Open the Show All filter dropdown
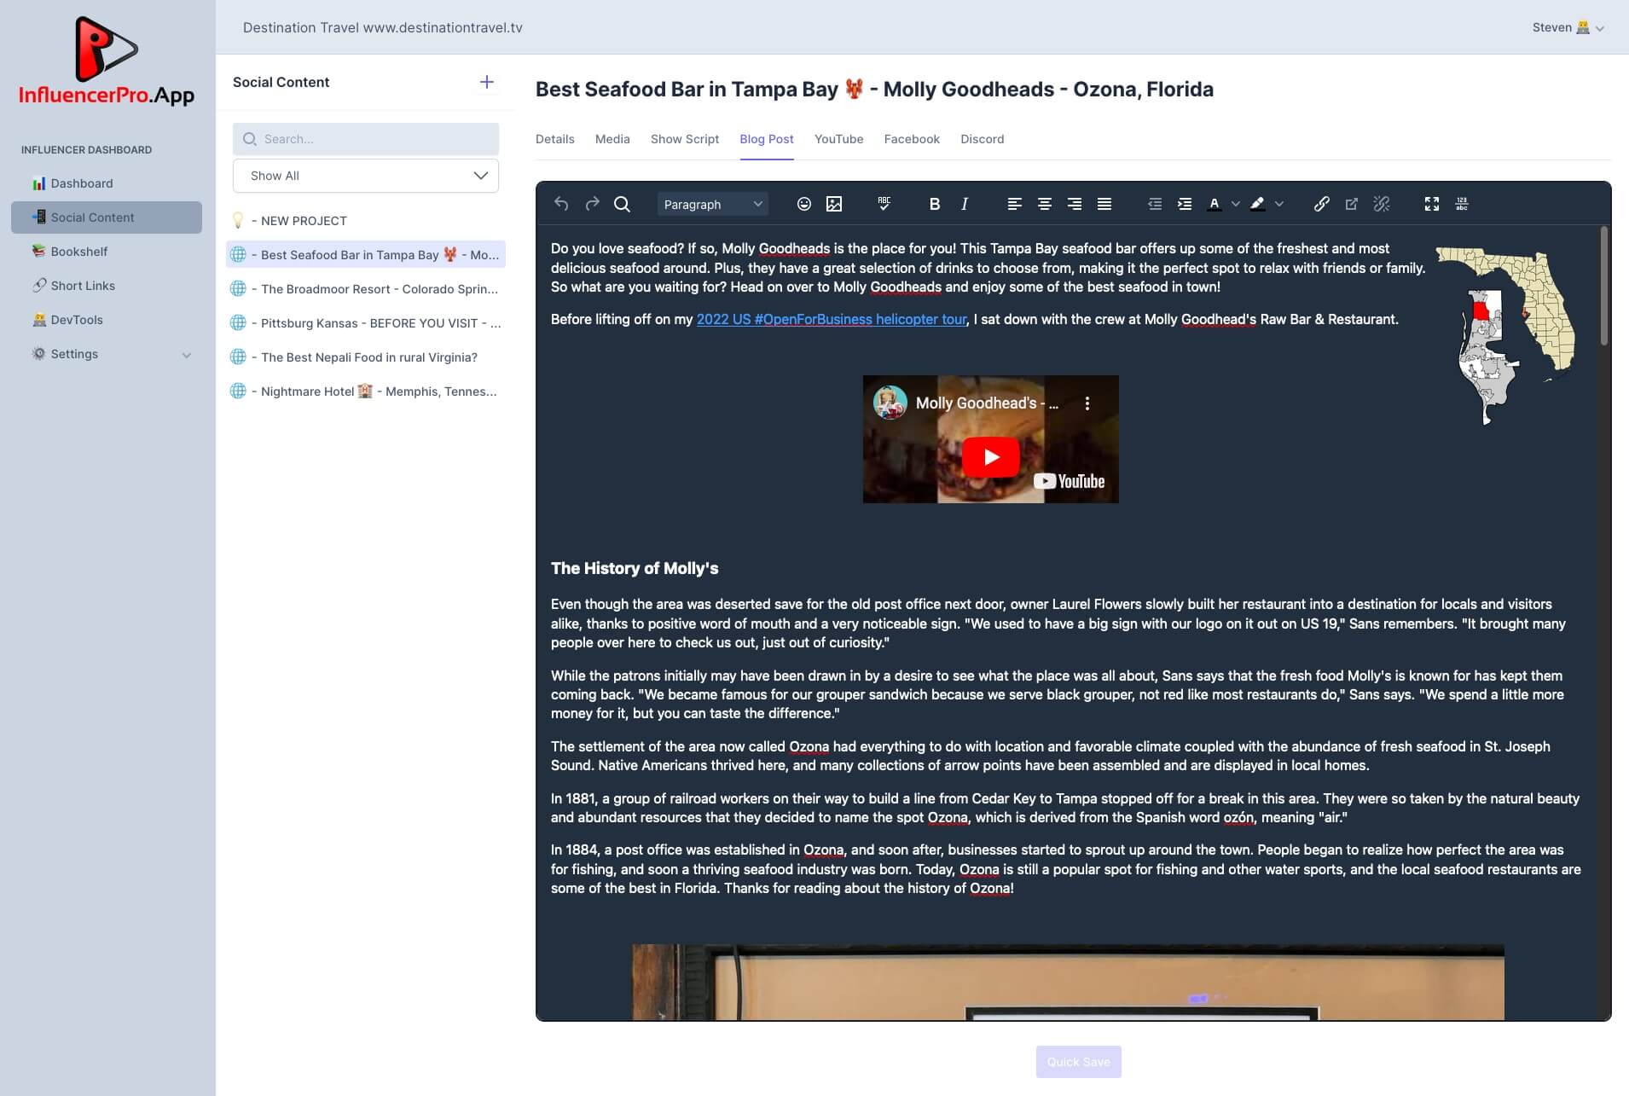The height and width of the screenshot is (1096, 1629). point(366,176)
